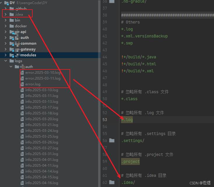Select the bin folder name
The height and width of the screenshot is (187, 214).
point(17,20)
